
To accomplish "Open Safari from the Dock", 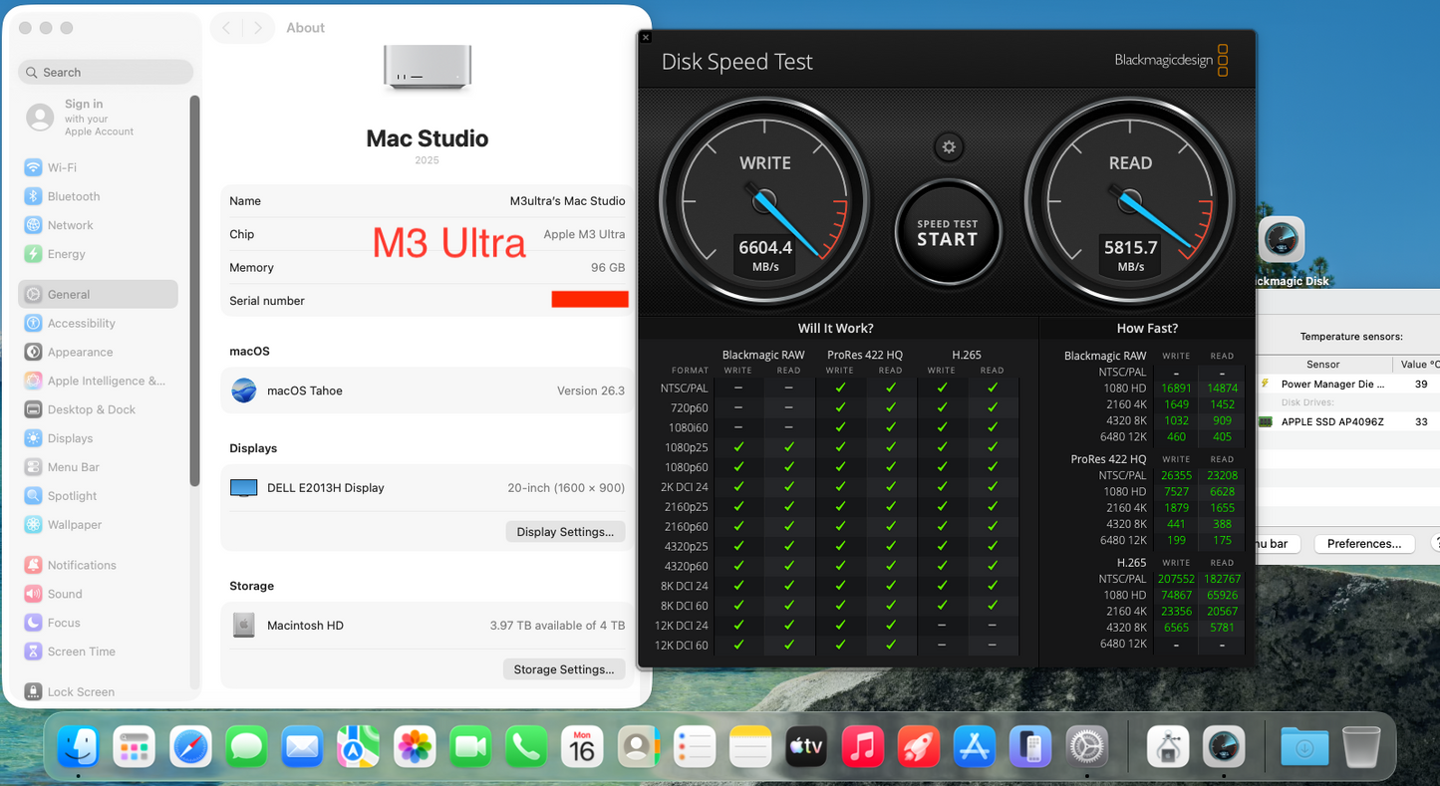I will click(x=190, y=745).
